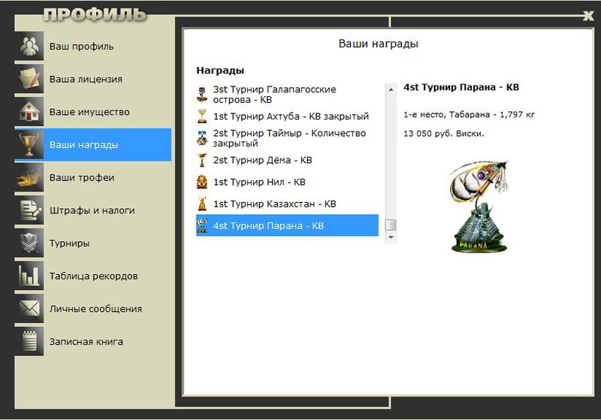601x420 pixels.
Task: Click the trophy cup icon beside Ваши награды
Action: coord(29,144)
